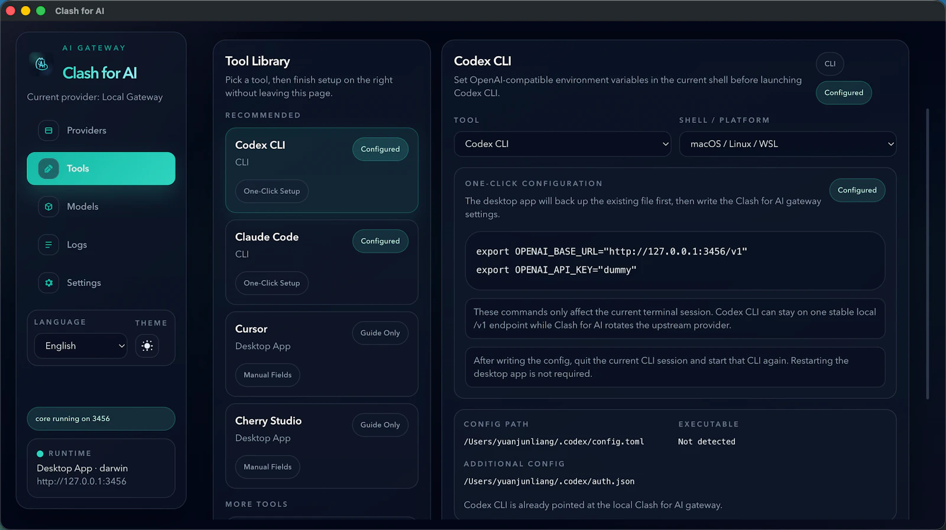The height and width of the screenshot is (530, 946).
Task: Click the macOS green full-screen window button
Action: click(x=41, y=11)
